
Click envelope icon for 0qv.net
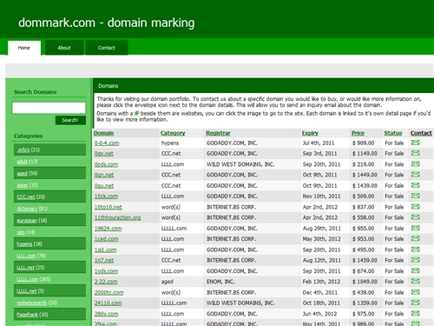[x=416, y=153]
